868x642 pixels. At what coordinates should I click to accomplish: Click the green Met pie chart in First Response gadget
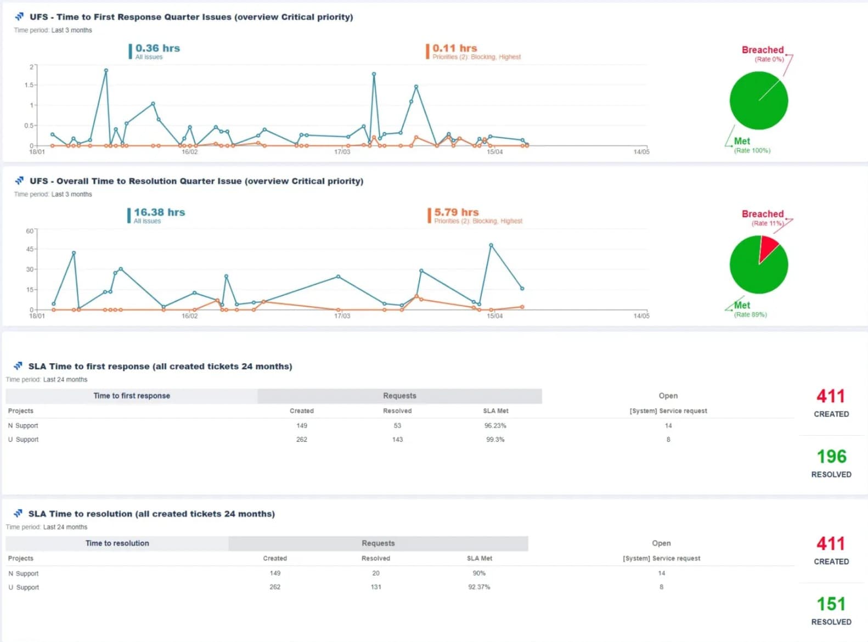click(x=759, y=100)
